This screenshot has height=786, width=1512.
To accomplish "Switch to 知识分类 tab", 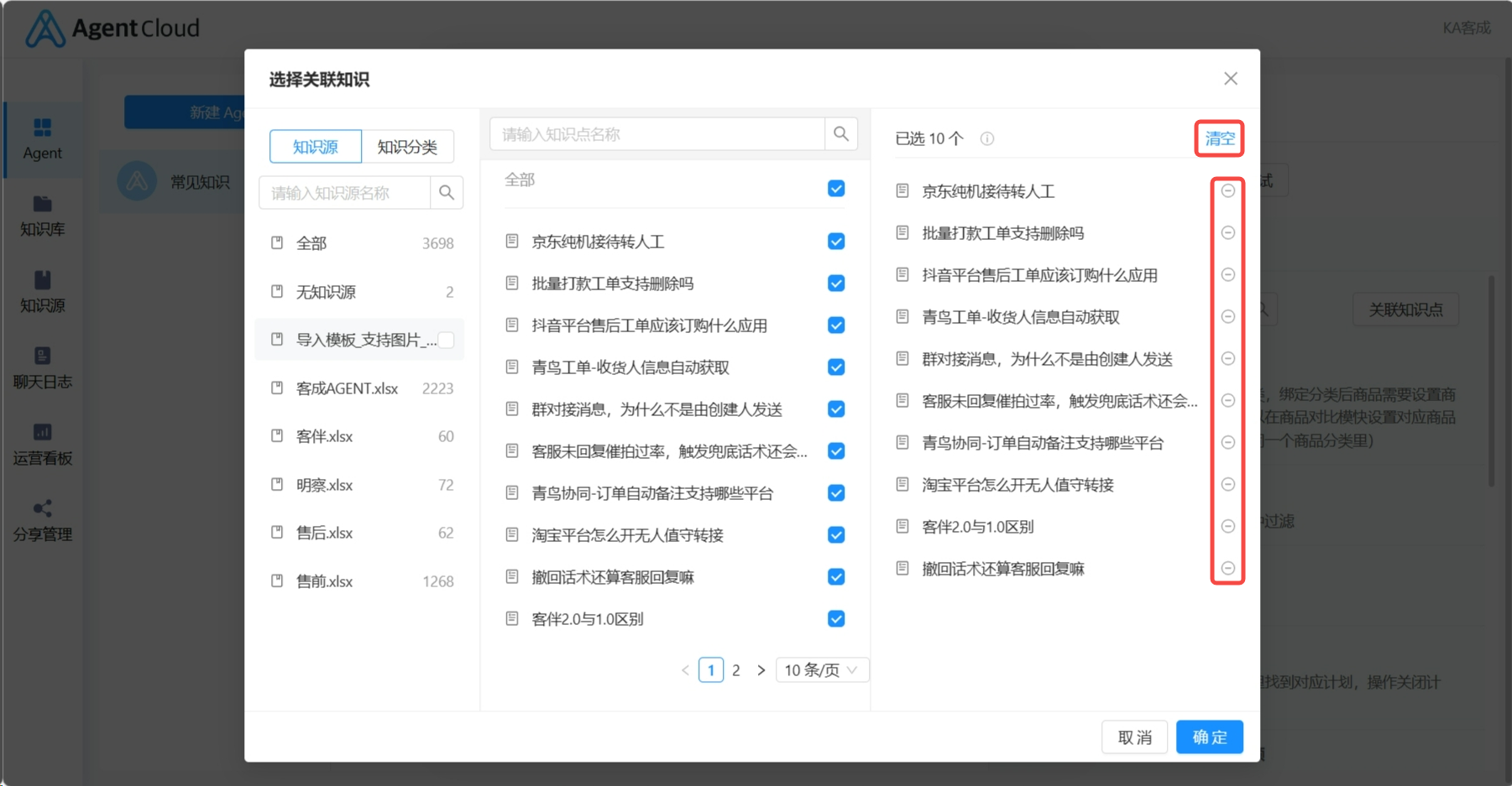I will (x=407, y=147).
